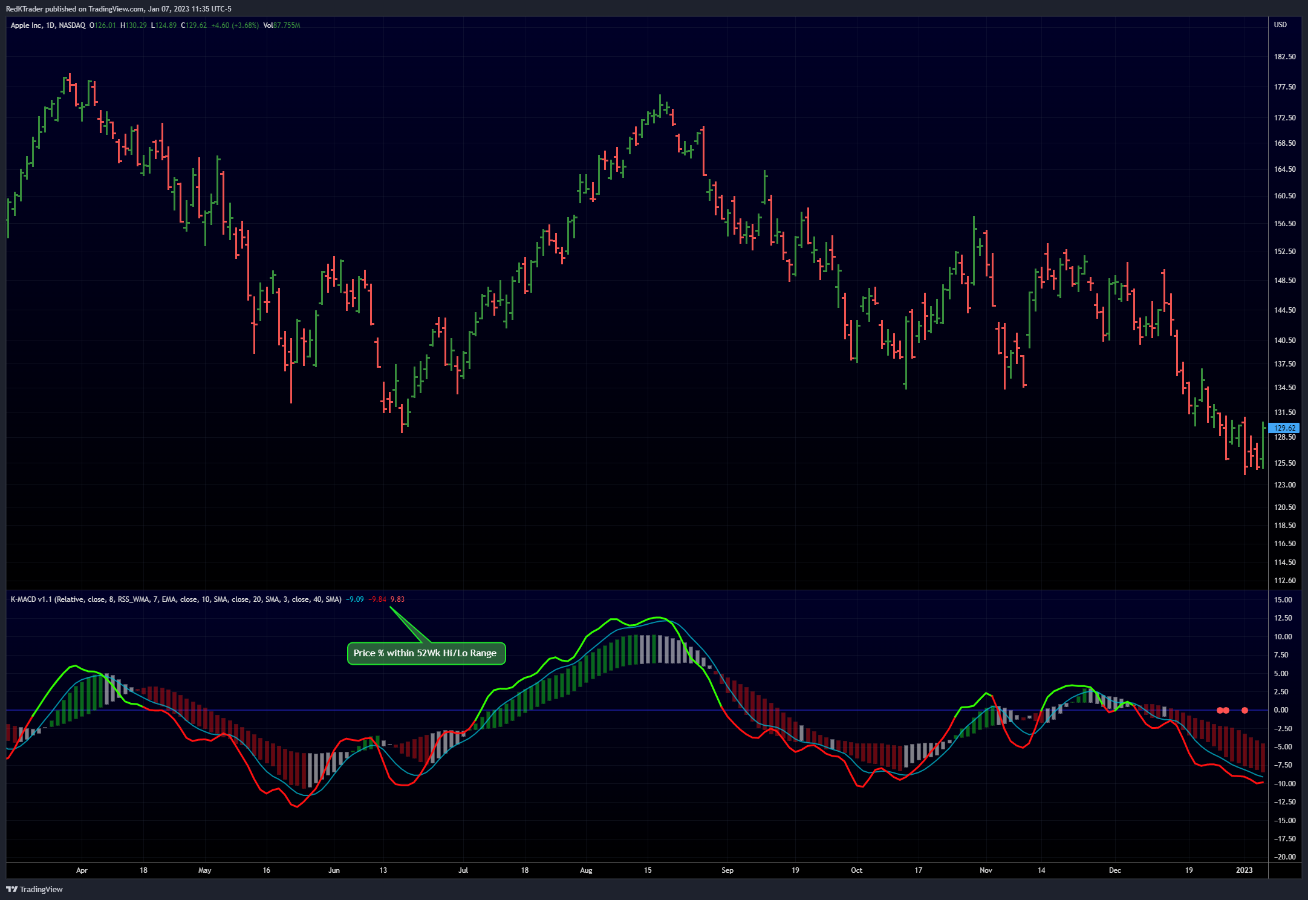Click indicator value -9.09 in K-MACD legend

pos(355,599)
